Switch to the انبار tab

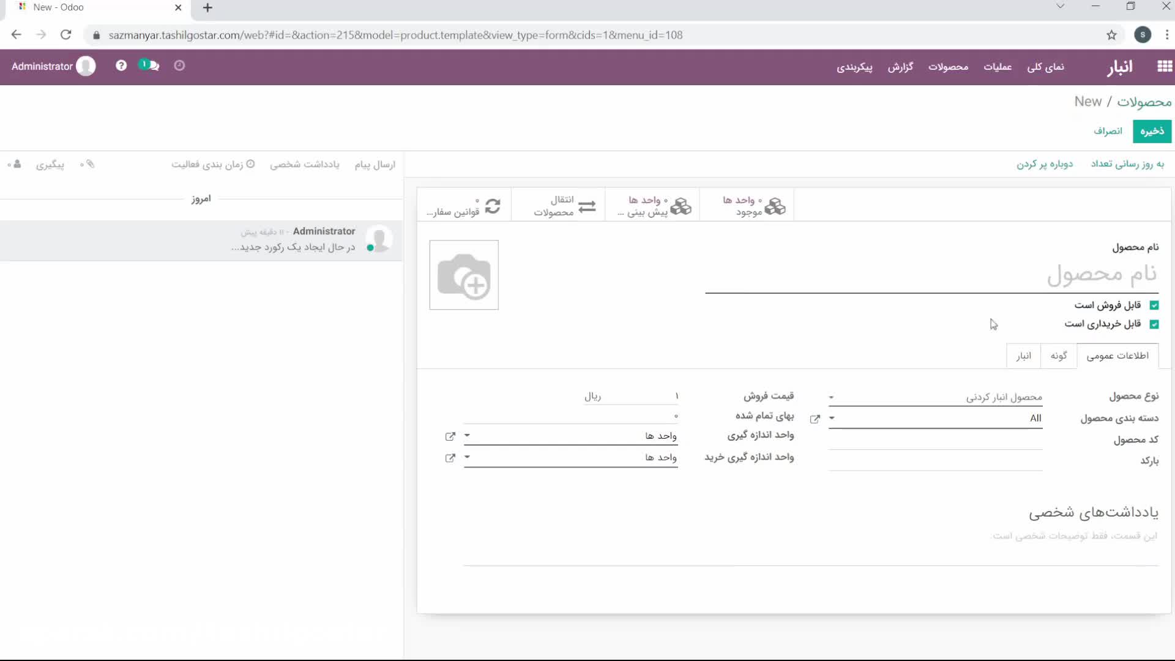point(1023,356)
